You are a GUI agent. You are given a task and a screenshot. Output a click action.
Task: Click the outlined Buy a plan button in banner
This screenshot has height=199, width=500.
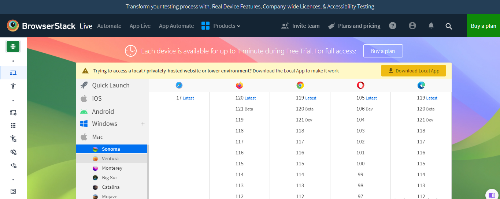coord(383,51)
